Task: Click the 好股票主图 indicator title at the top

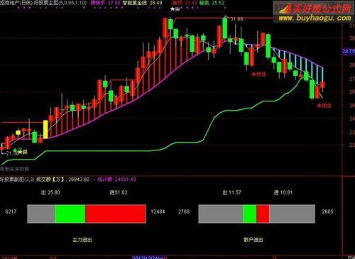Action: click(x=47, y=3)
